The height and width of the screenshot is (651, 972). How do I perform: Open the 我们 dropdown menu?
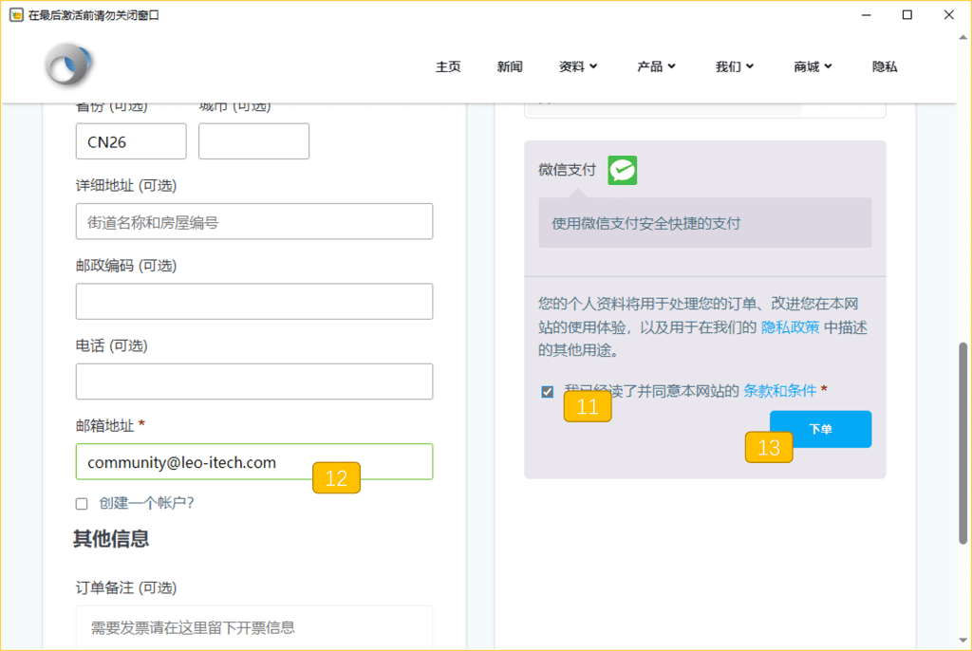click(x=734, y=66)
